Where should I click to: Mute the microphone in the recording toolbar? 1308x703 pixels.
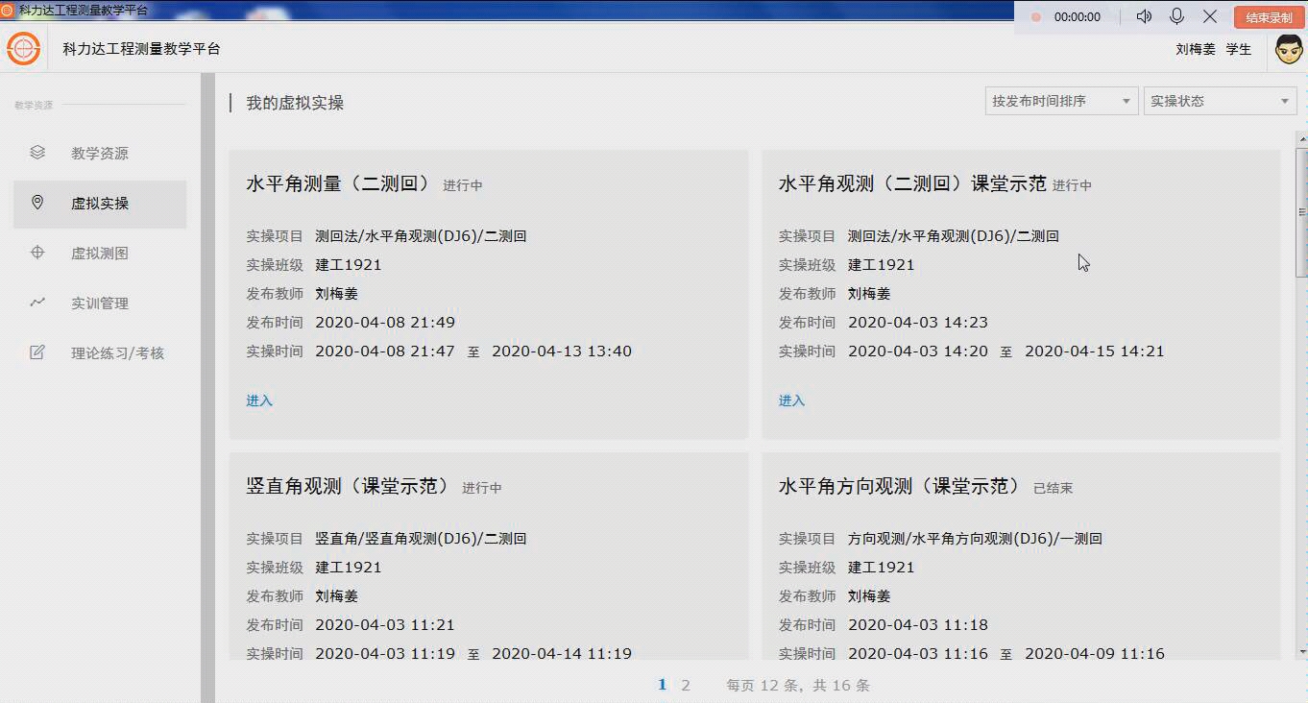(1174, 16)
